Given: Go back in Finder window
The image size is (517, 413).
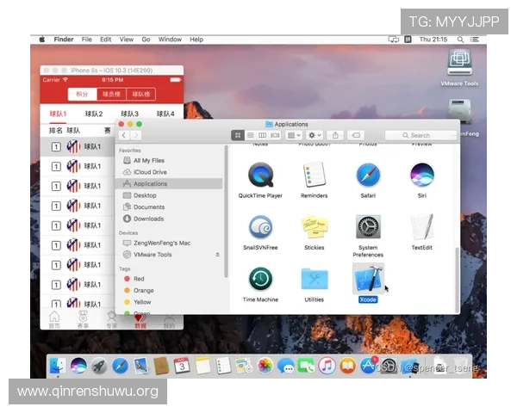Looking at the screenshot, I should point(124,135).
